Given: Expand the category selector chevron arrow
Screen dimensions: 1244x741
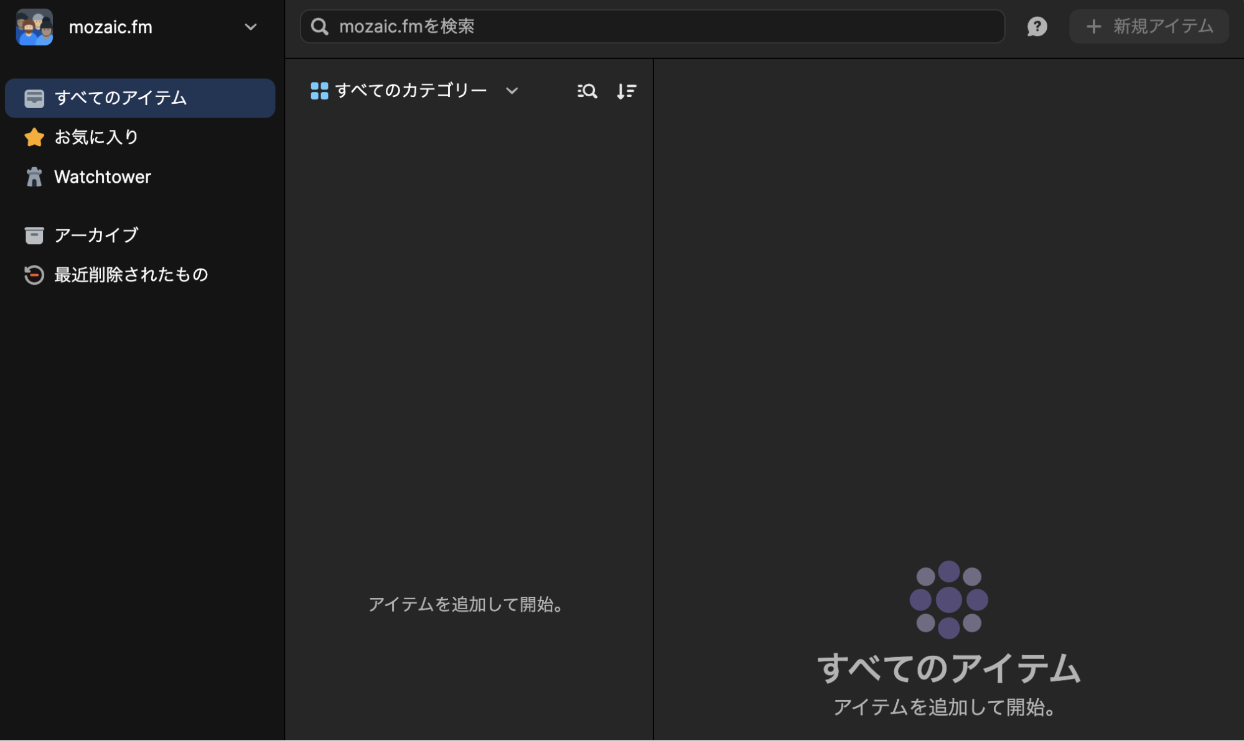Looking at the screenshot, I should point(512,91).
